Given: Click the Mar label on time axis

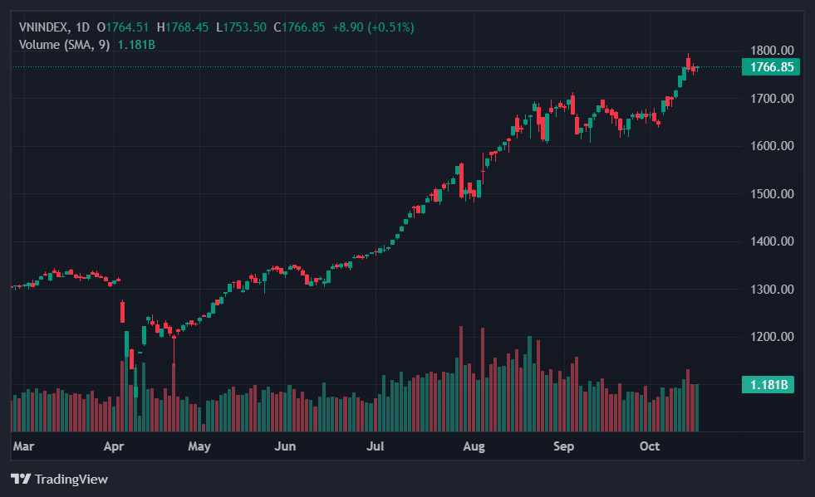Looking at the screenshot, I should coord(23,446).
